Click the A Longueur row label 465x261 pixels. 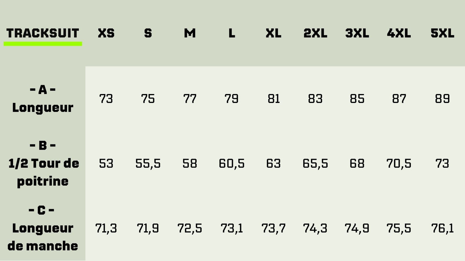coord(43,99)
